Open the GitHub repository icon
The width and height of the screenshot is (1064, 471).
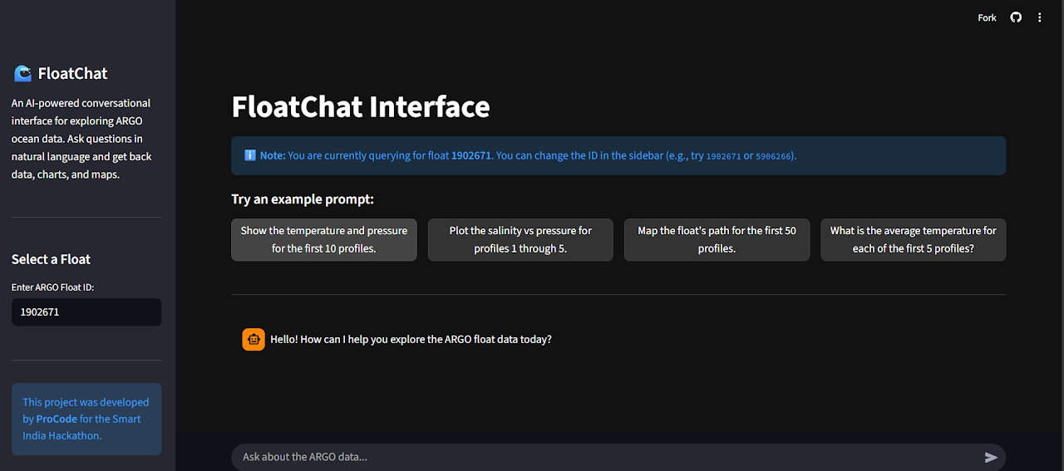[1016, 17]
